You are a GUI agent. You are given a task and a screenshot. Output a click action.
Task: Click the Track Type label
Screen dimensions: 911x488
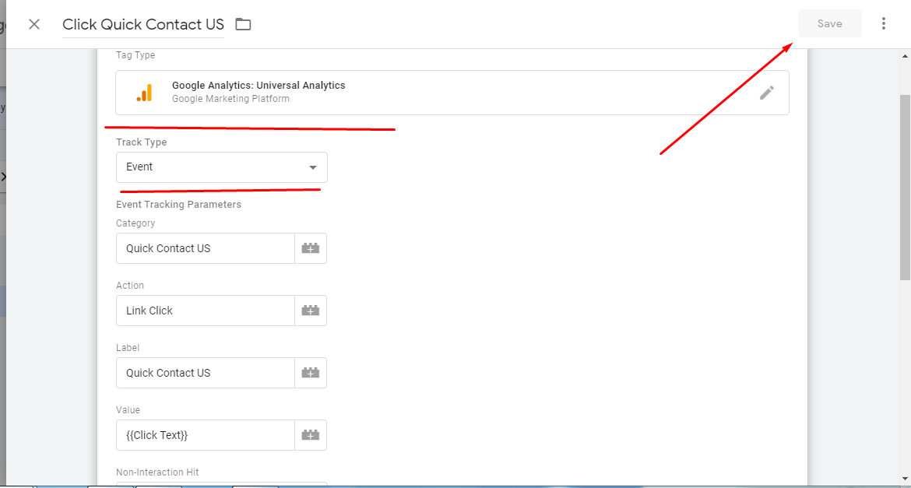pyautogui.click(x=141, y=142)
